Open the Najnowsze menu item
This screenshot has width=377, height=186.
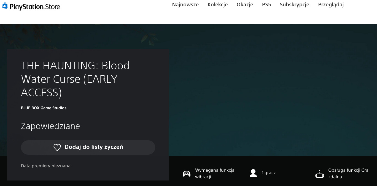point(185,5)
